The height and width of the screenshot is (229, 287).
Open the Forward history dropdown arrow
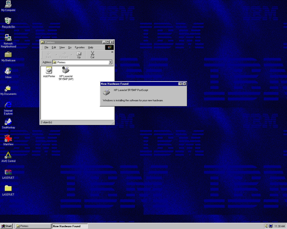(71, 55)
